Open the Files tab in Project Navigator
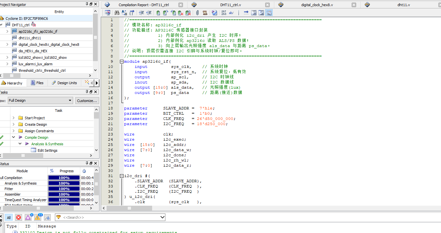The image size is (441, 233). [37, 83]
